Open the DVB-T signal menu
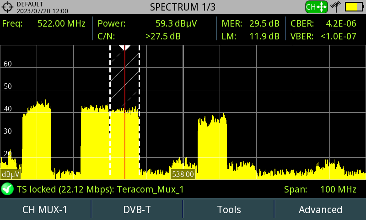Viewport: 366px width, 220px height. point(137,209)
